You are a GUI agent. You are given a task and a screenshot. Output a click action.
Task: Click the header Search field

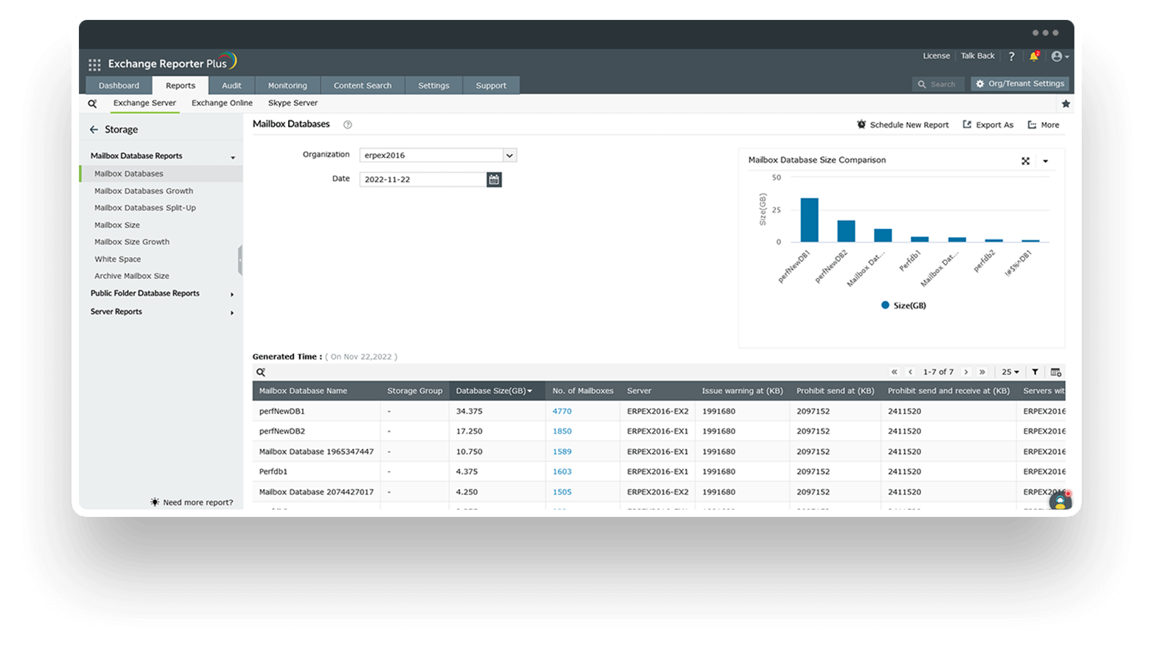[x=938, y=84]
